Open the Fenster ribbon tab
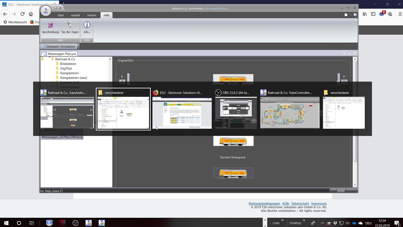 tap(92, 15)
